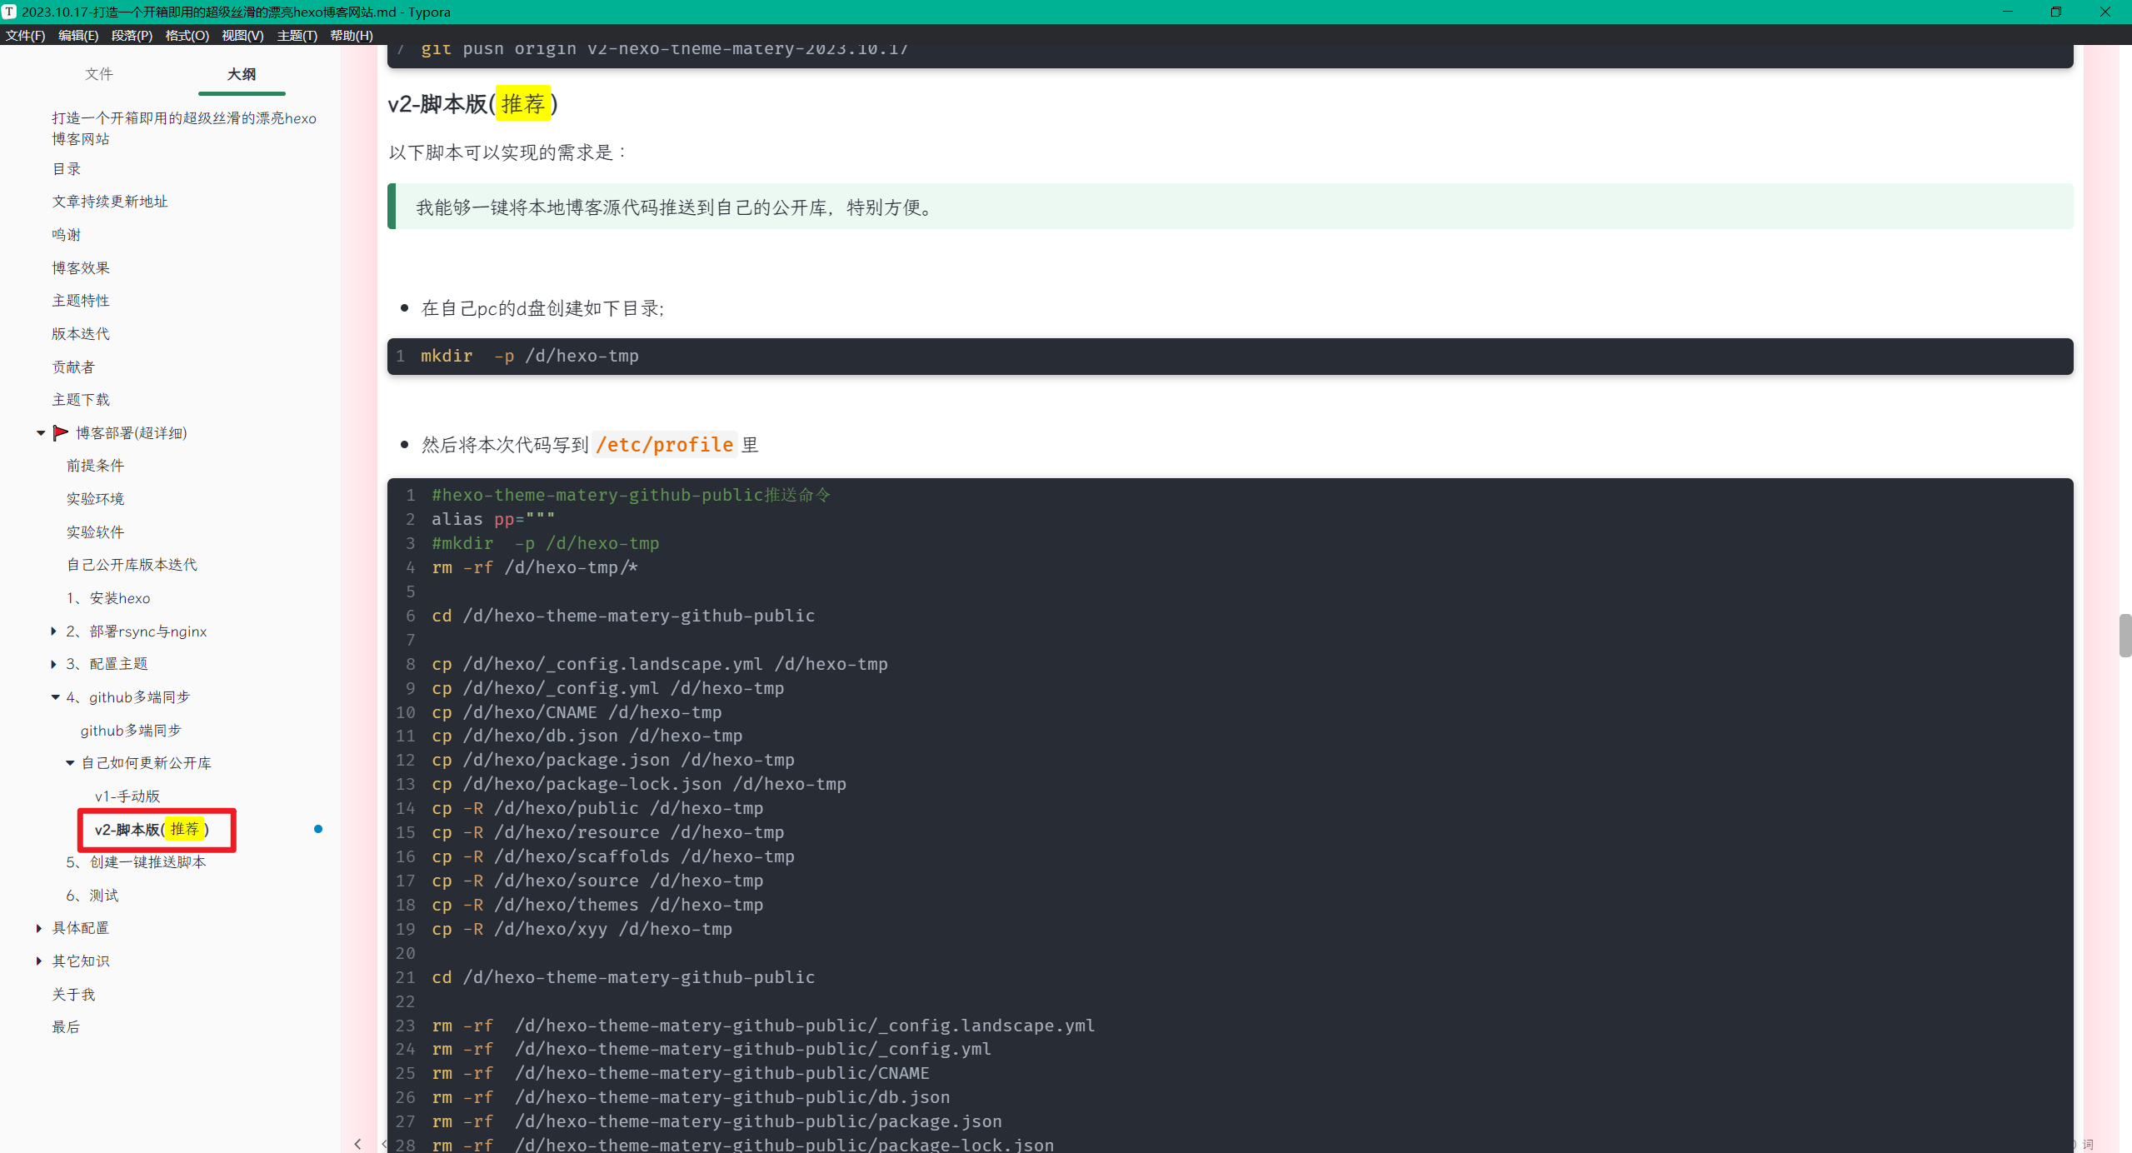Go to 5、创建一键推送脚本 heading in the outline
Image resolution: width=2132 pixels, height=1153 pixels.
click(136, 862)
